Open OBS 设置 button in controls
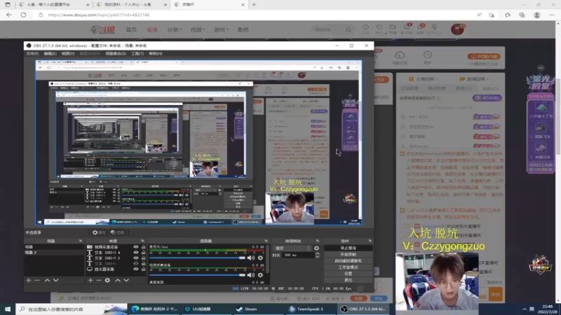Image resolution: width=561 pixels, height=315 pixels. pyautogui.click(x=348, y=274)
